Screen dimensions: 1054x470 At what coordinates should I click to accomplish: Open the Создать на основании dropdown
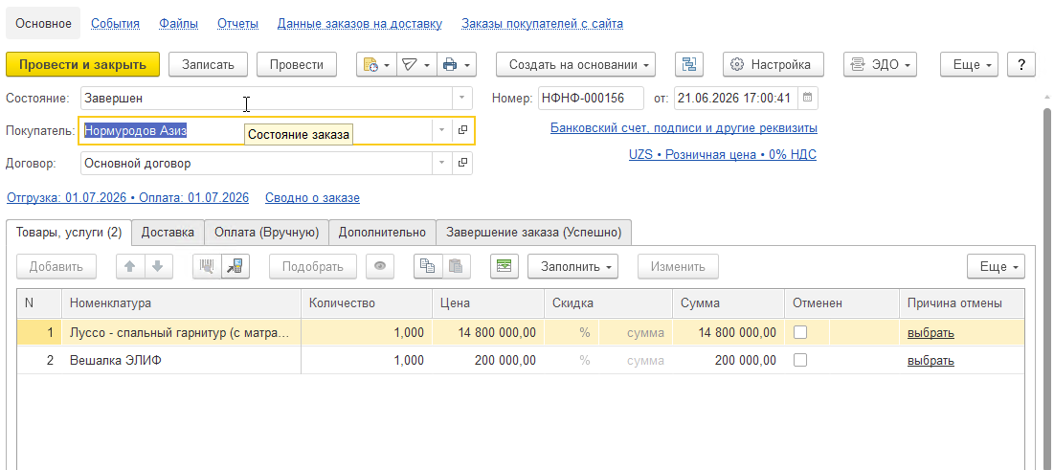[x=576, y=64]
